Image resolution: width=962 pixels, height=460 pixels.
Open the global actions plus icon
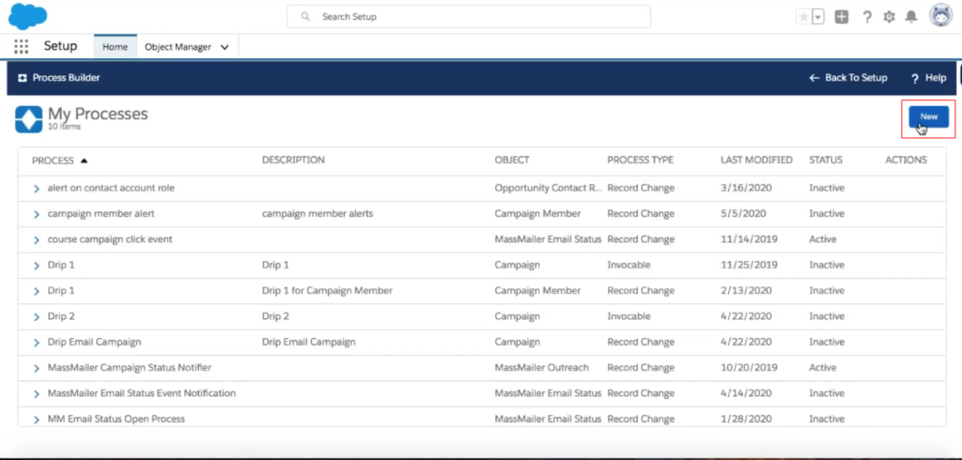coord(842,17)
